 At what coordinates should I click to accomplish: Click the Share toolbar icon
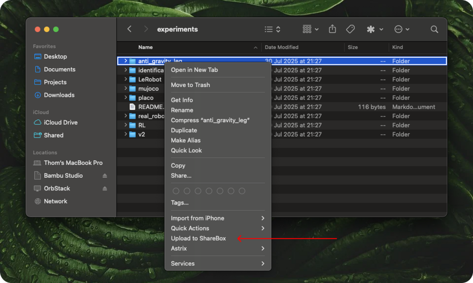pos(332,29)
